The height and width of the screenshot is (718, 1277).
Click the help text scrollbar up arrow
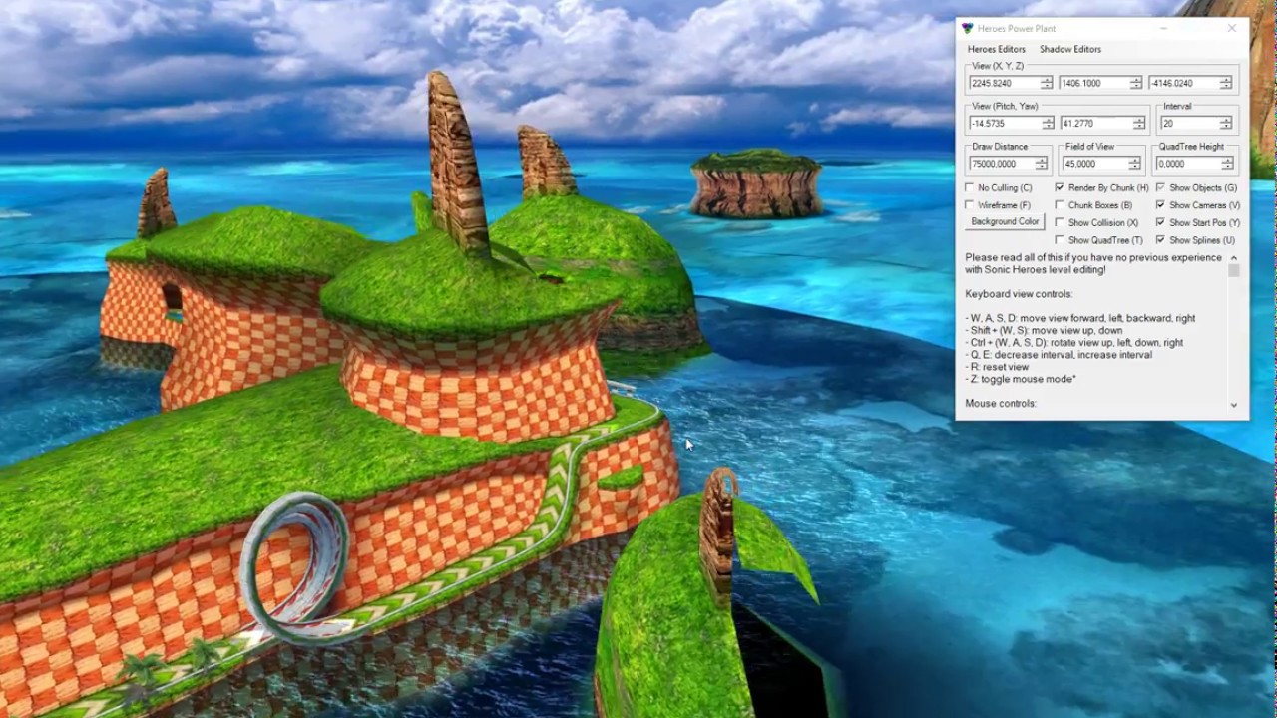tap(1234, 258)
